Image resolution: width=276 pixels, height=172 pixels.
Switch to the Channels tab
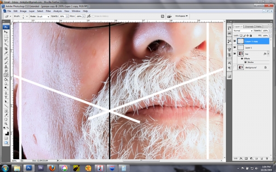pyautogui.click(x=249, y=27)
